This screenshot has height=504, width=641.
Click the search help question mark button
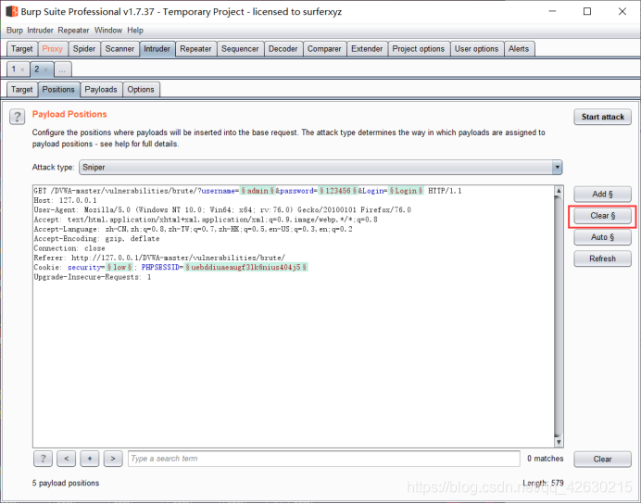click(43, 459)
